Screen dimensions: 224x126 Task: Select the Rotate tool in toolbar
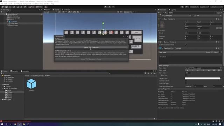click(x=10, y=7)
